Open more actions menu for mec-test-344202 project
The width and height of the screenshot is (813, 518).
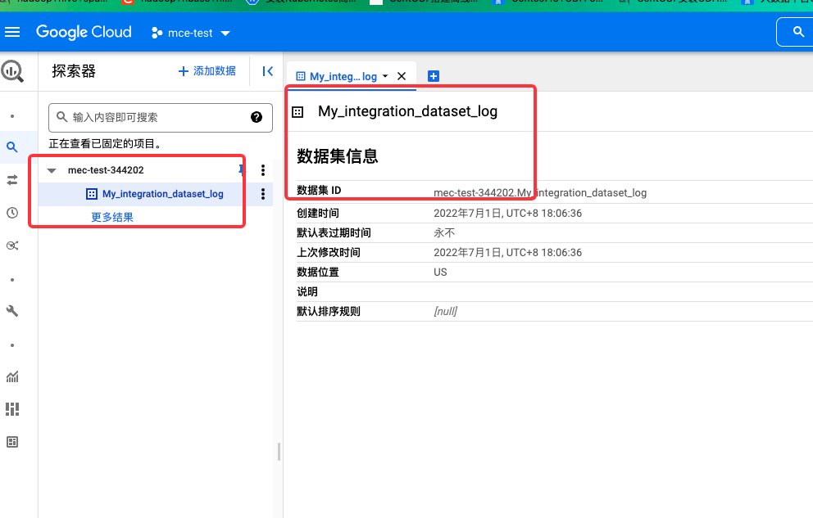(263, 170)
